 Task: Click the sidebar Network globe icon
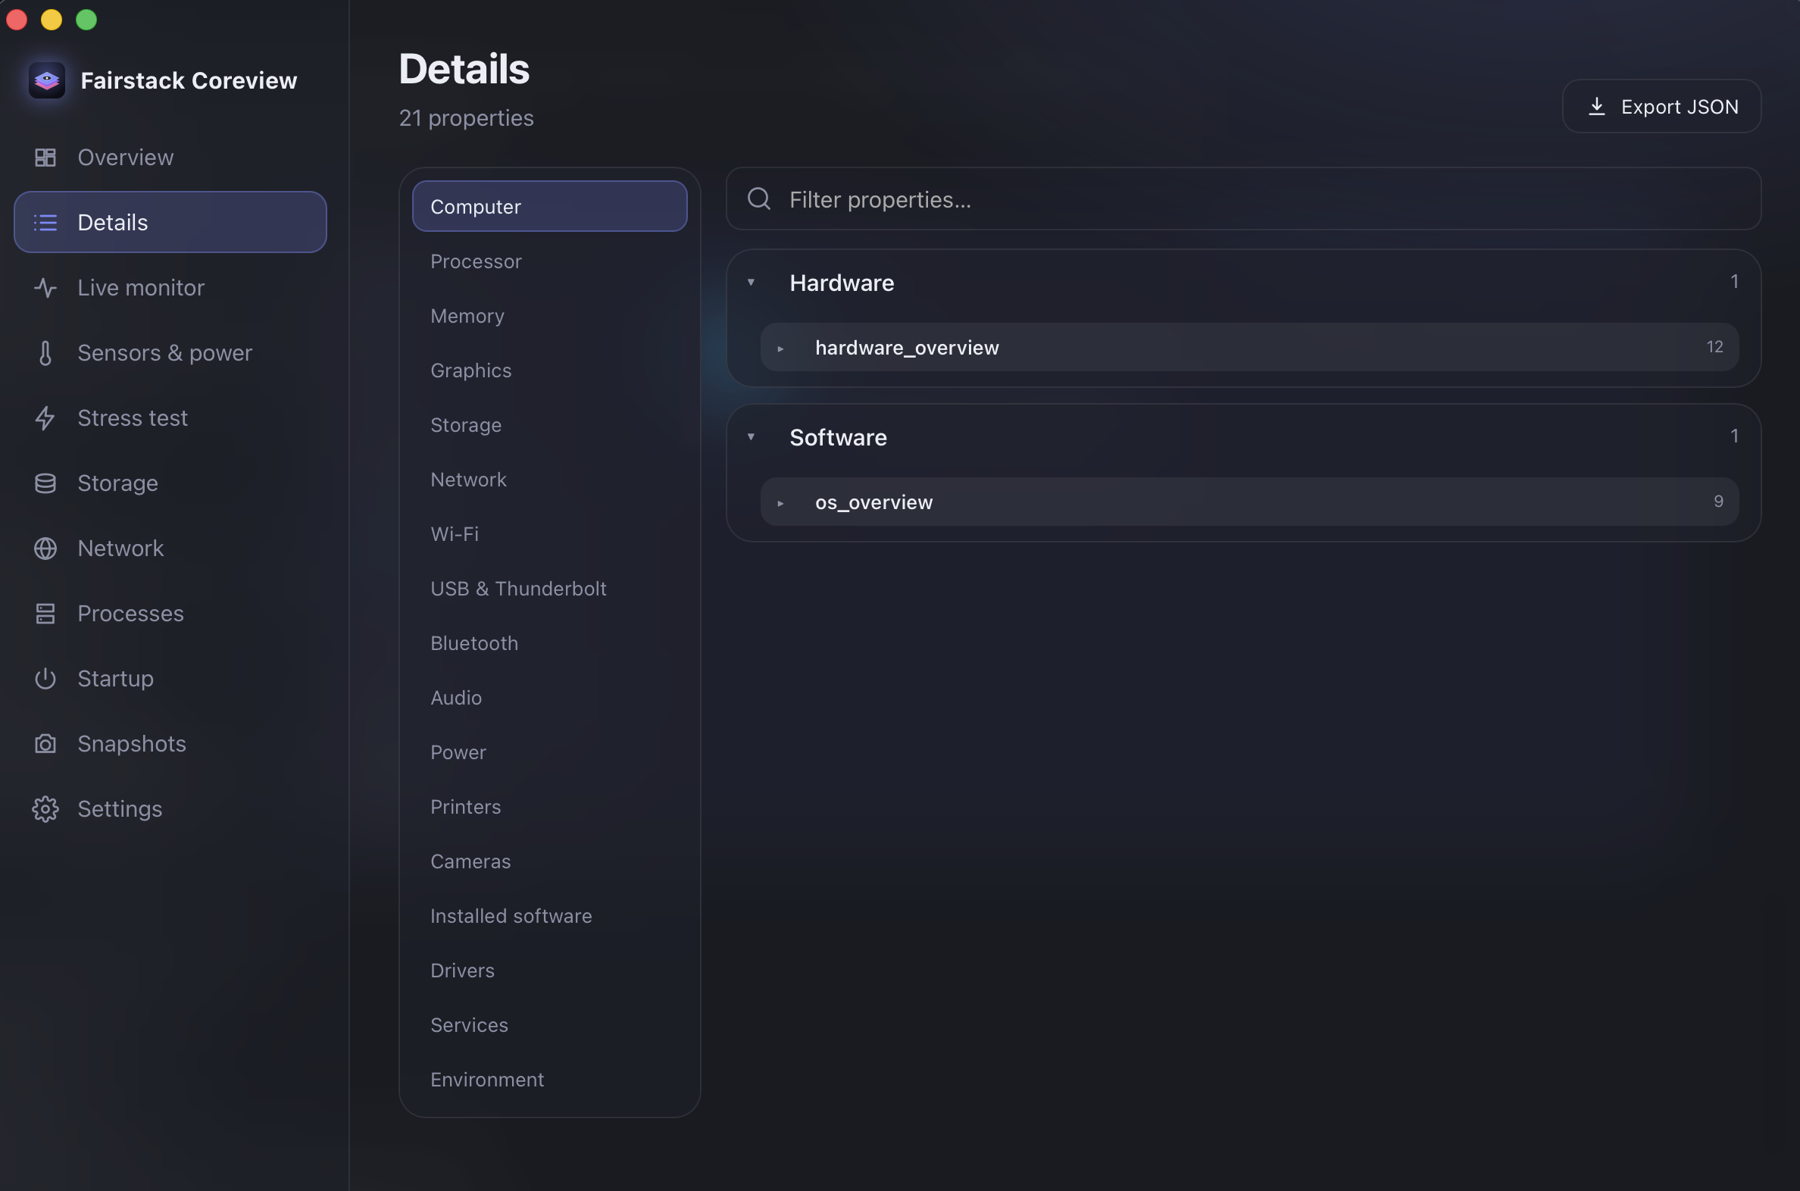coord(45,549)
